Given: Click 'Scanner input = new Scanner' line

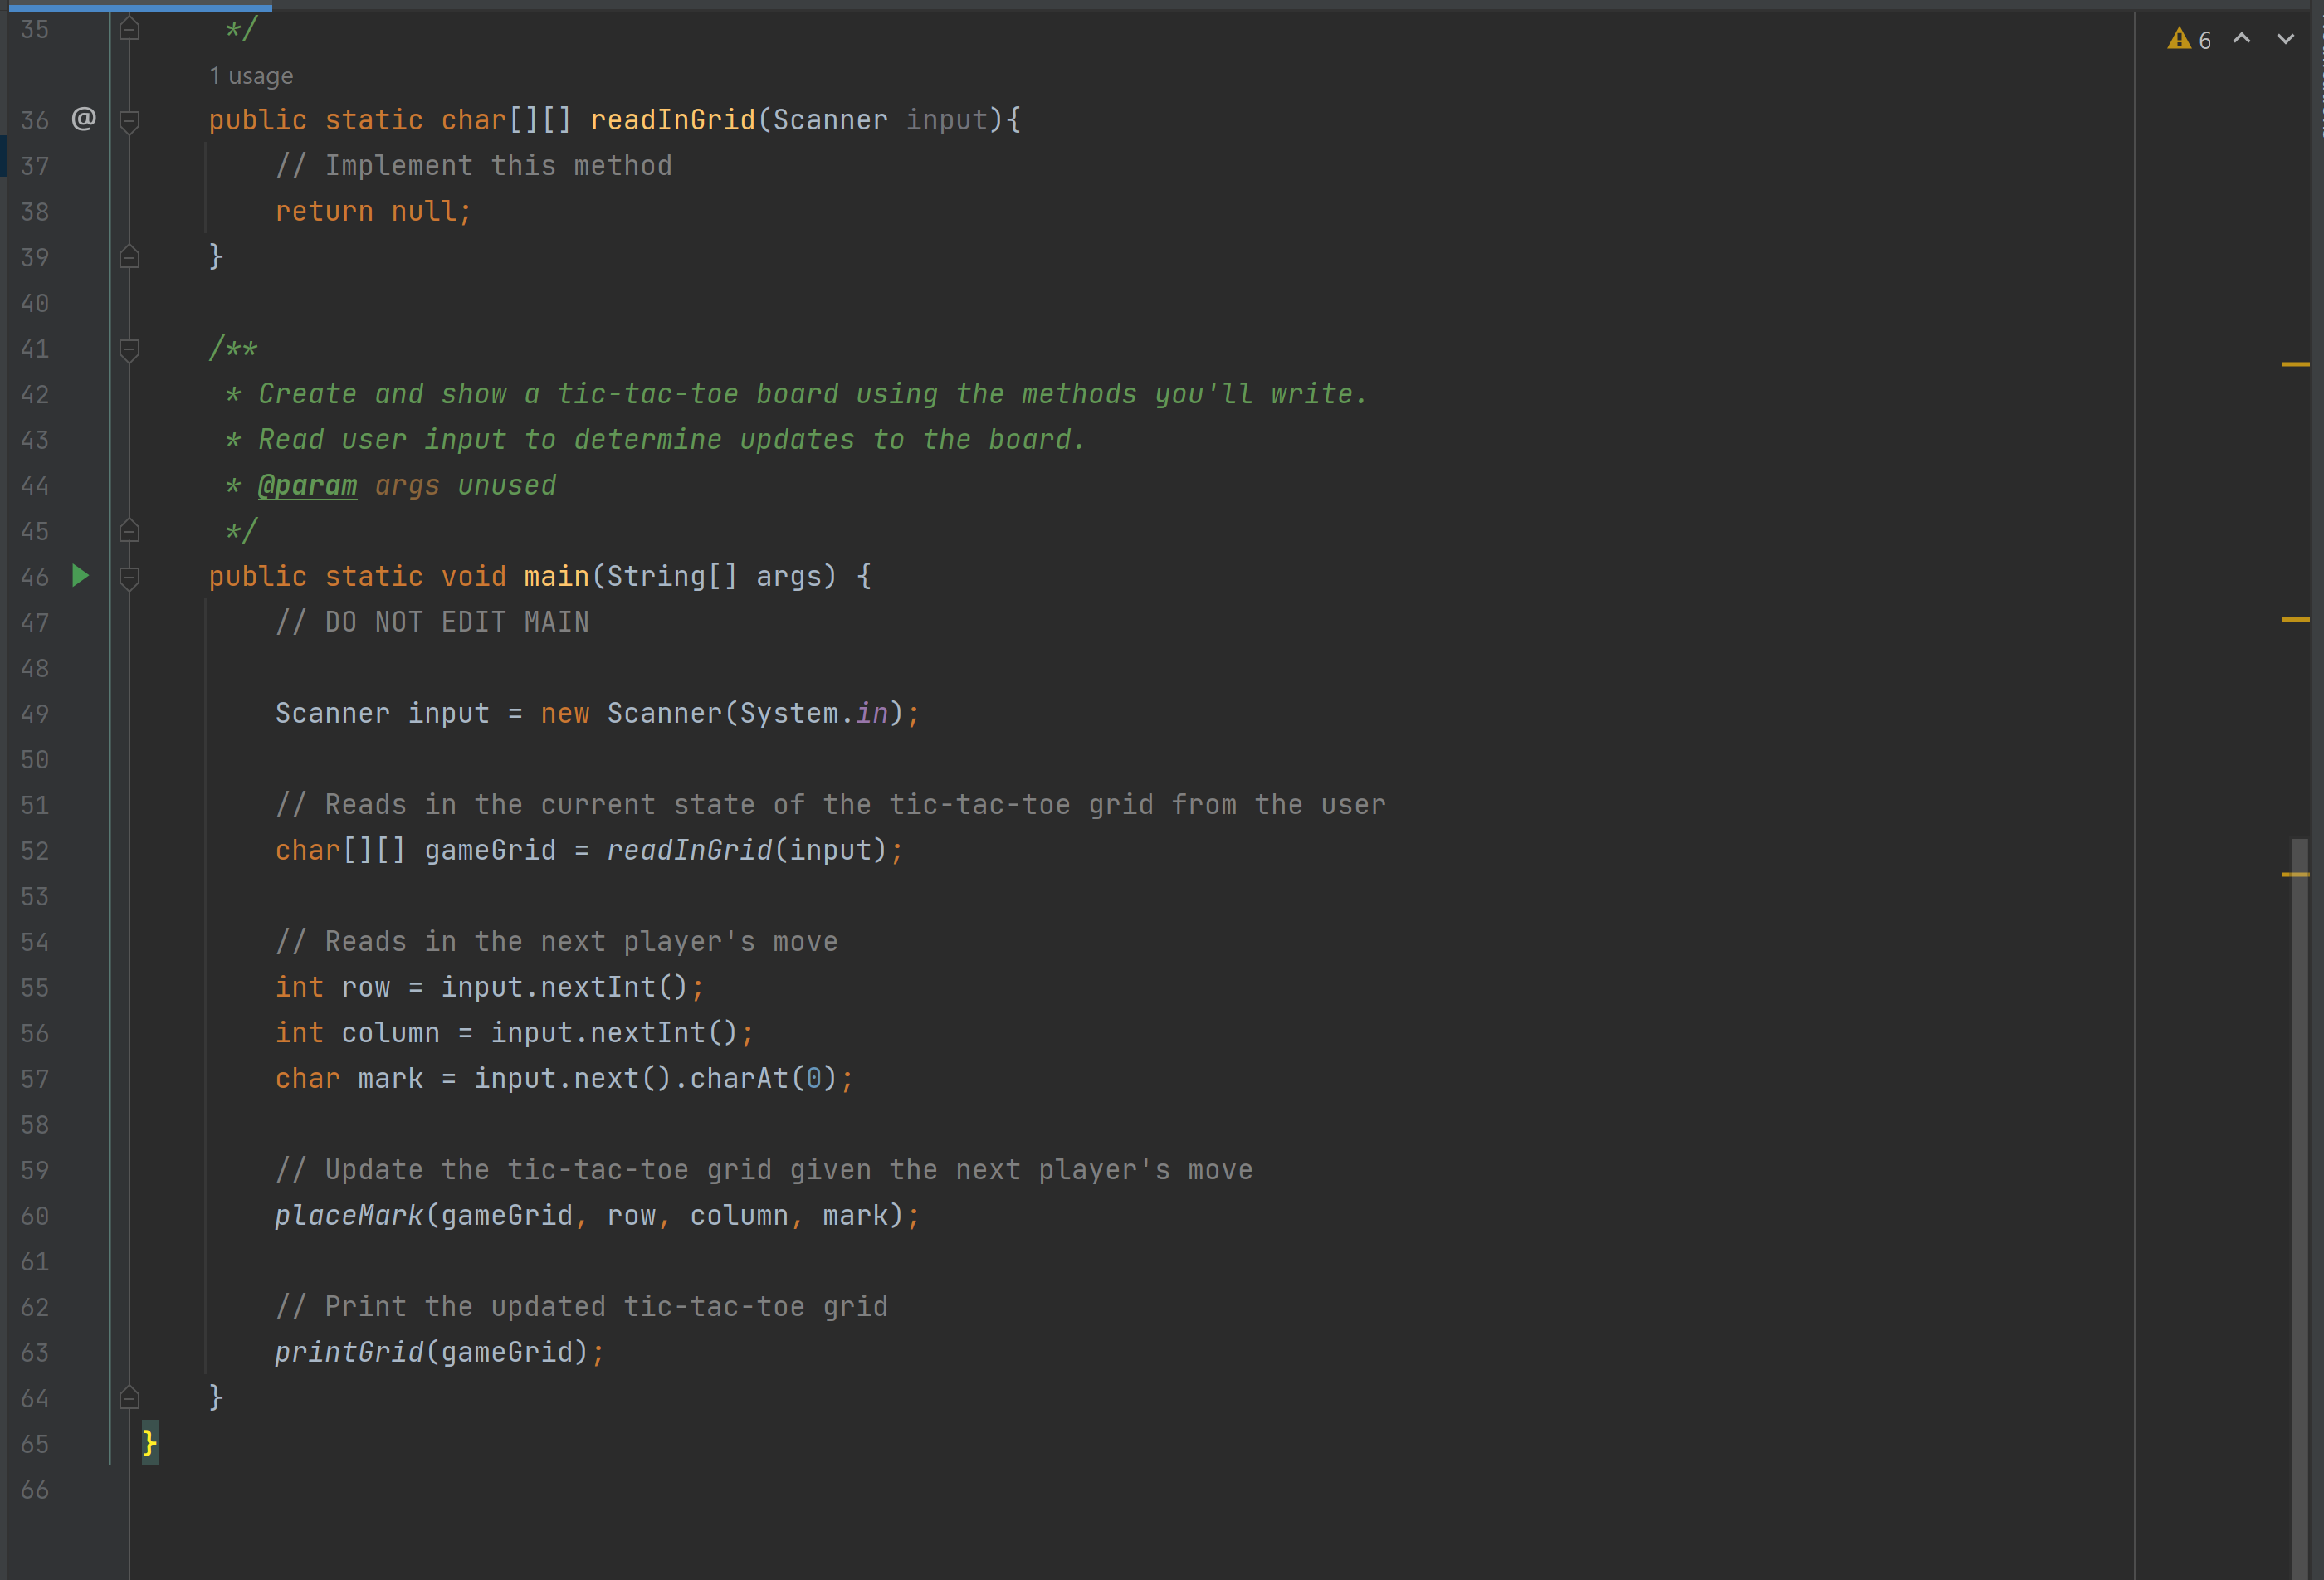Looking at the screenshot, I should [597, 713].
